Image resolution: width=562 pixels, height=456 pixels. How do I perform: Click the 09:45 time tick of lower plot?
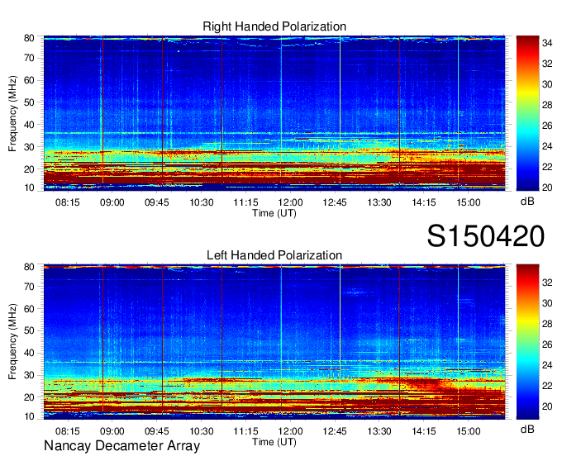157,431
